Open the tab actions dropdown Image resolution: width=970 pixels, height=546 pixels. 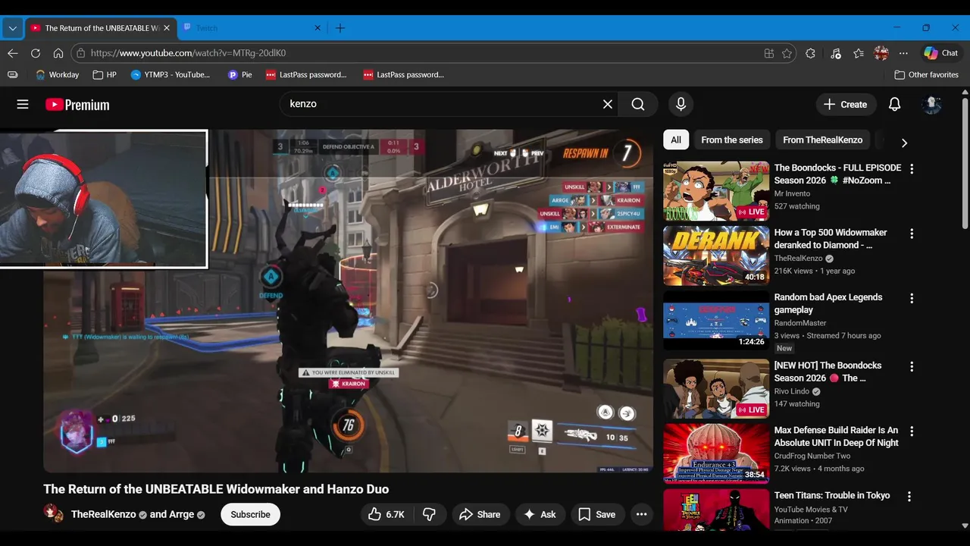click(x=12, y=28)
